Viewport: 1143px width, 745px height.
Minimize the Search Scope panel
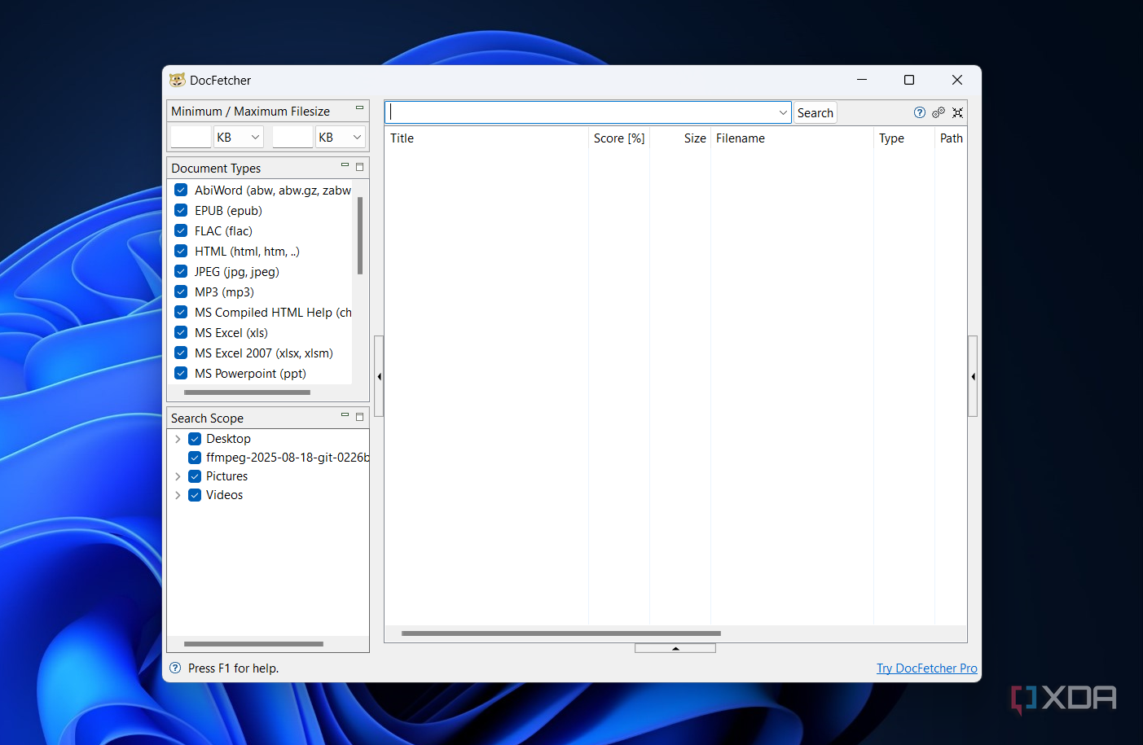click(345, 415)
